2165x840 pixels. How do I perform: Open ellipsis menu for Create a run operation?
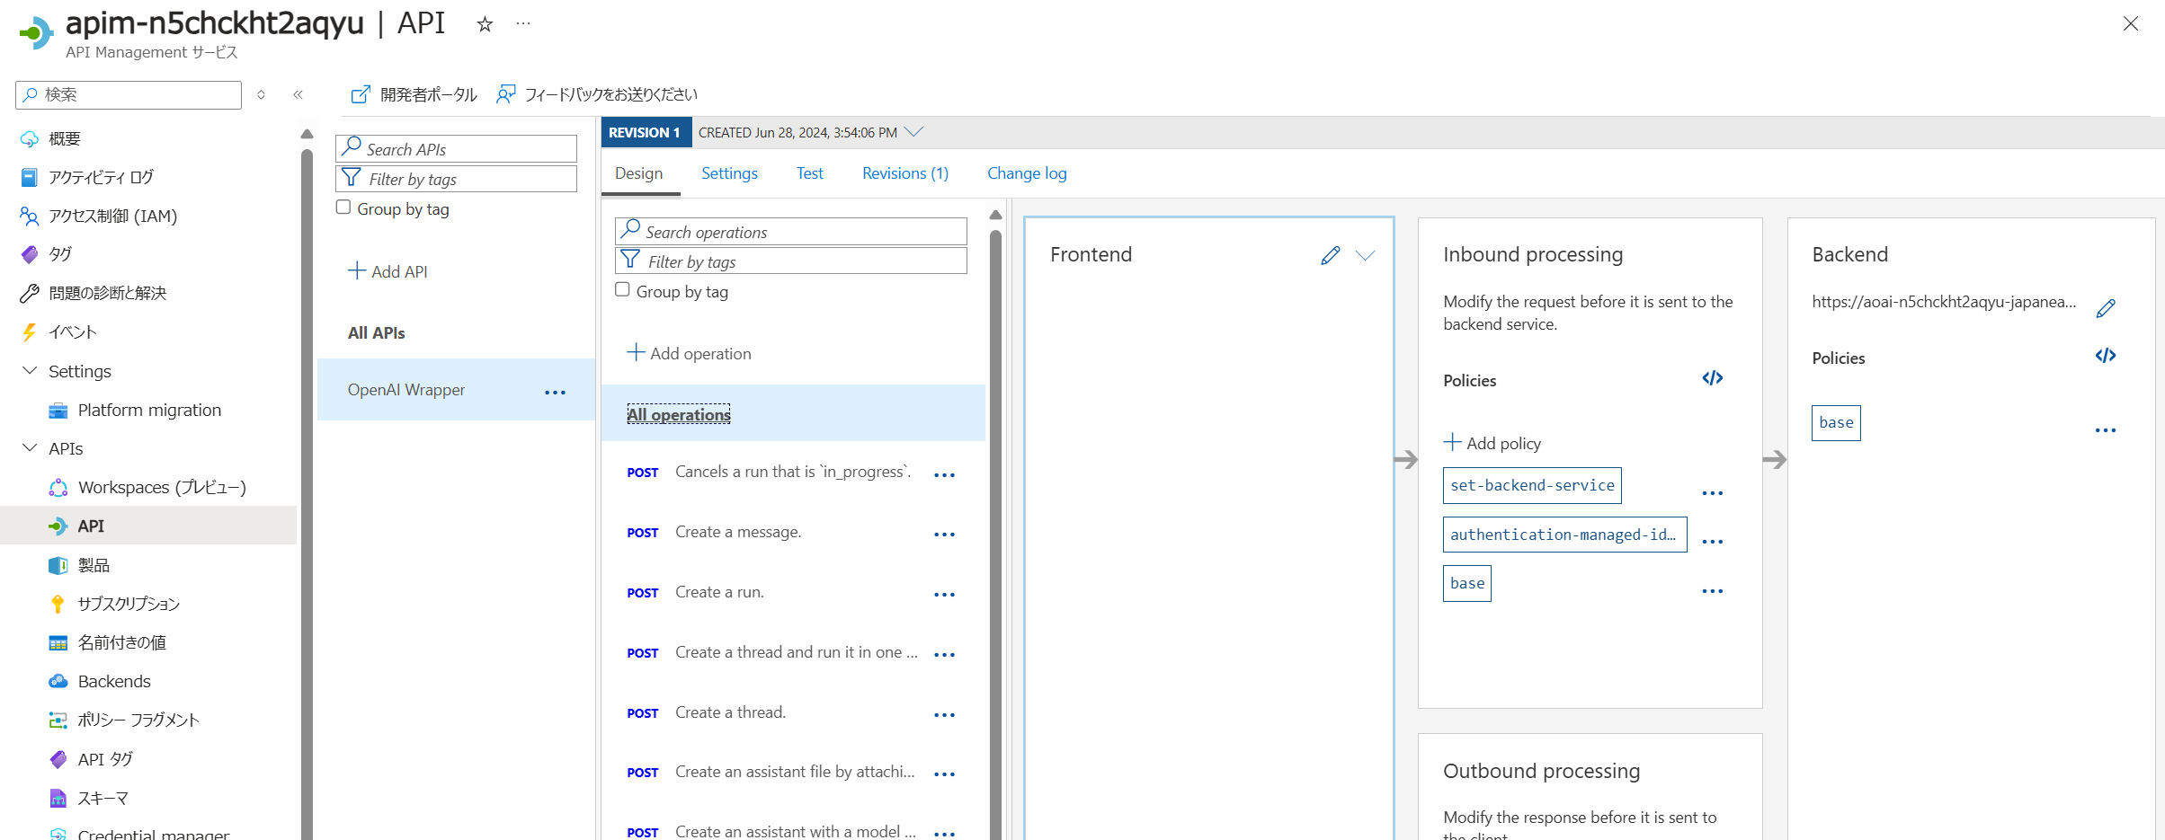[x=944, y=595]
